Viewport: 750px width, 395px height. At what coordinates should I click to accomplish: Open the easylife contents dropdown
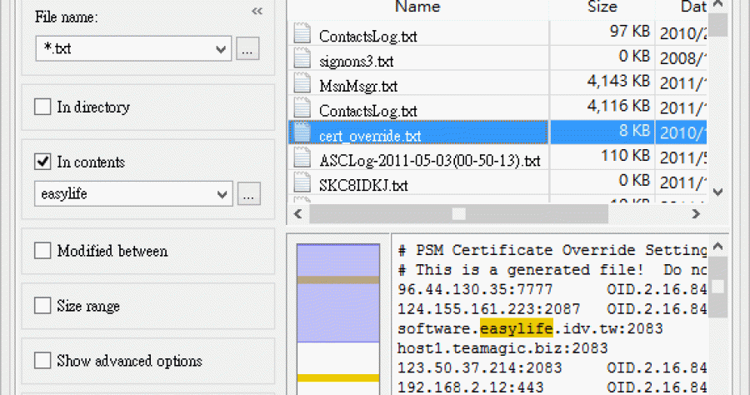(222, 194)
